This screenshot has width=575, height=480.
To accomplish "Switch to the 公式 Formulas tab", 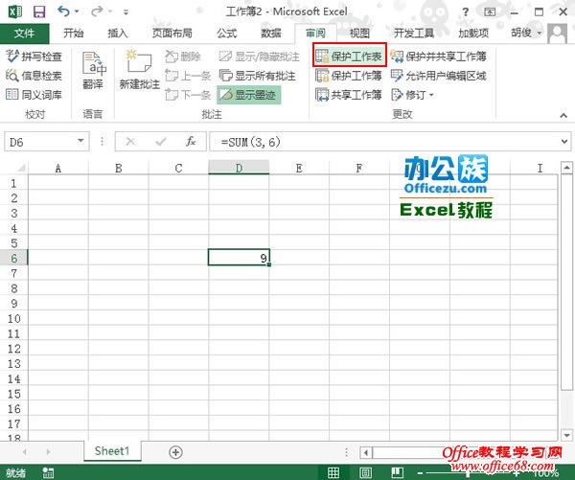I will pos(226,34).
